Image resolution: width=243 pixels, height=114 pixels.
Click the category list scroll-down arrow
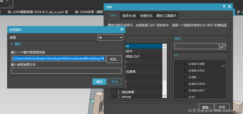164,96
